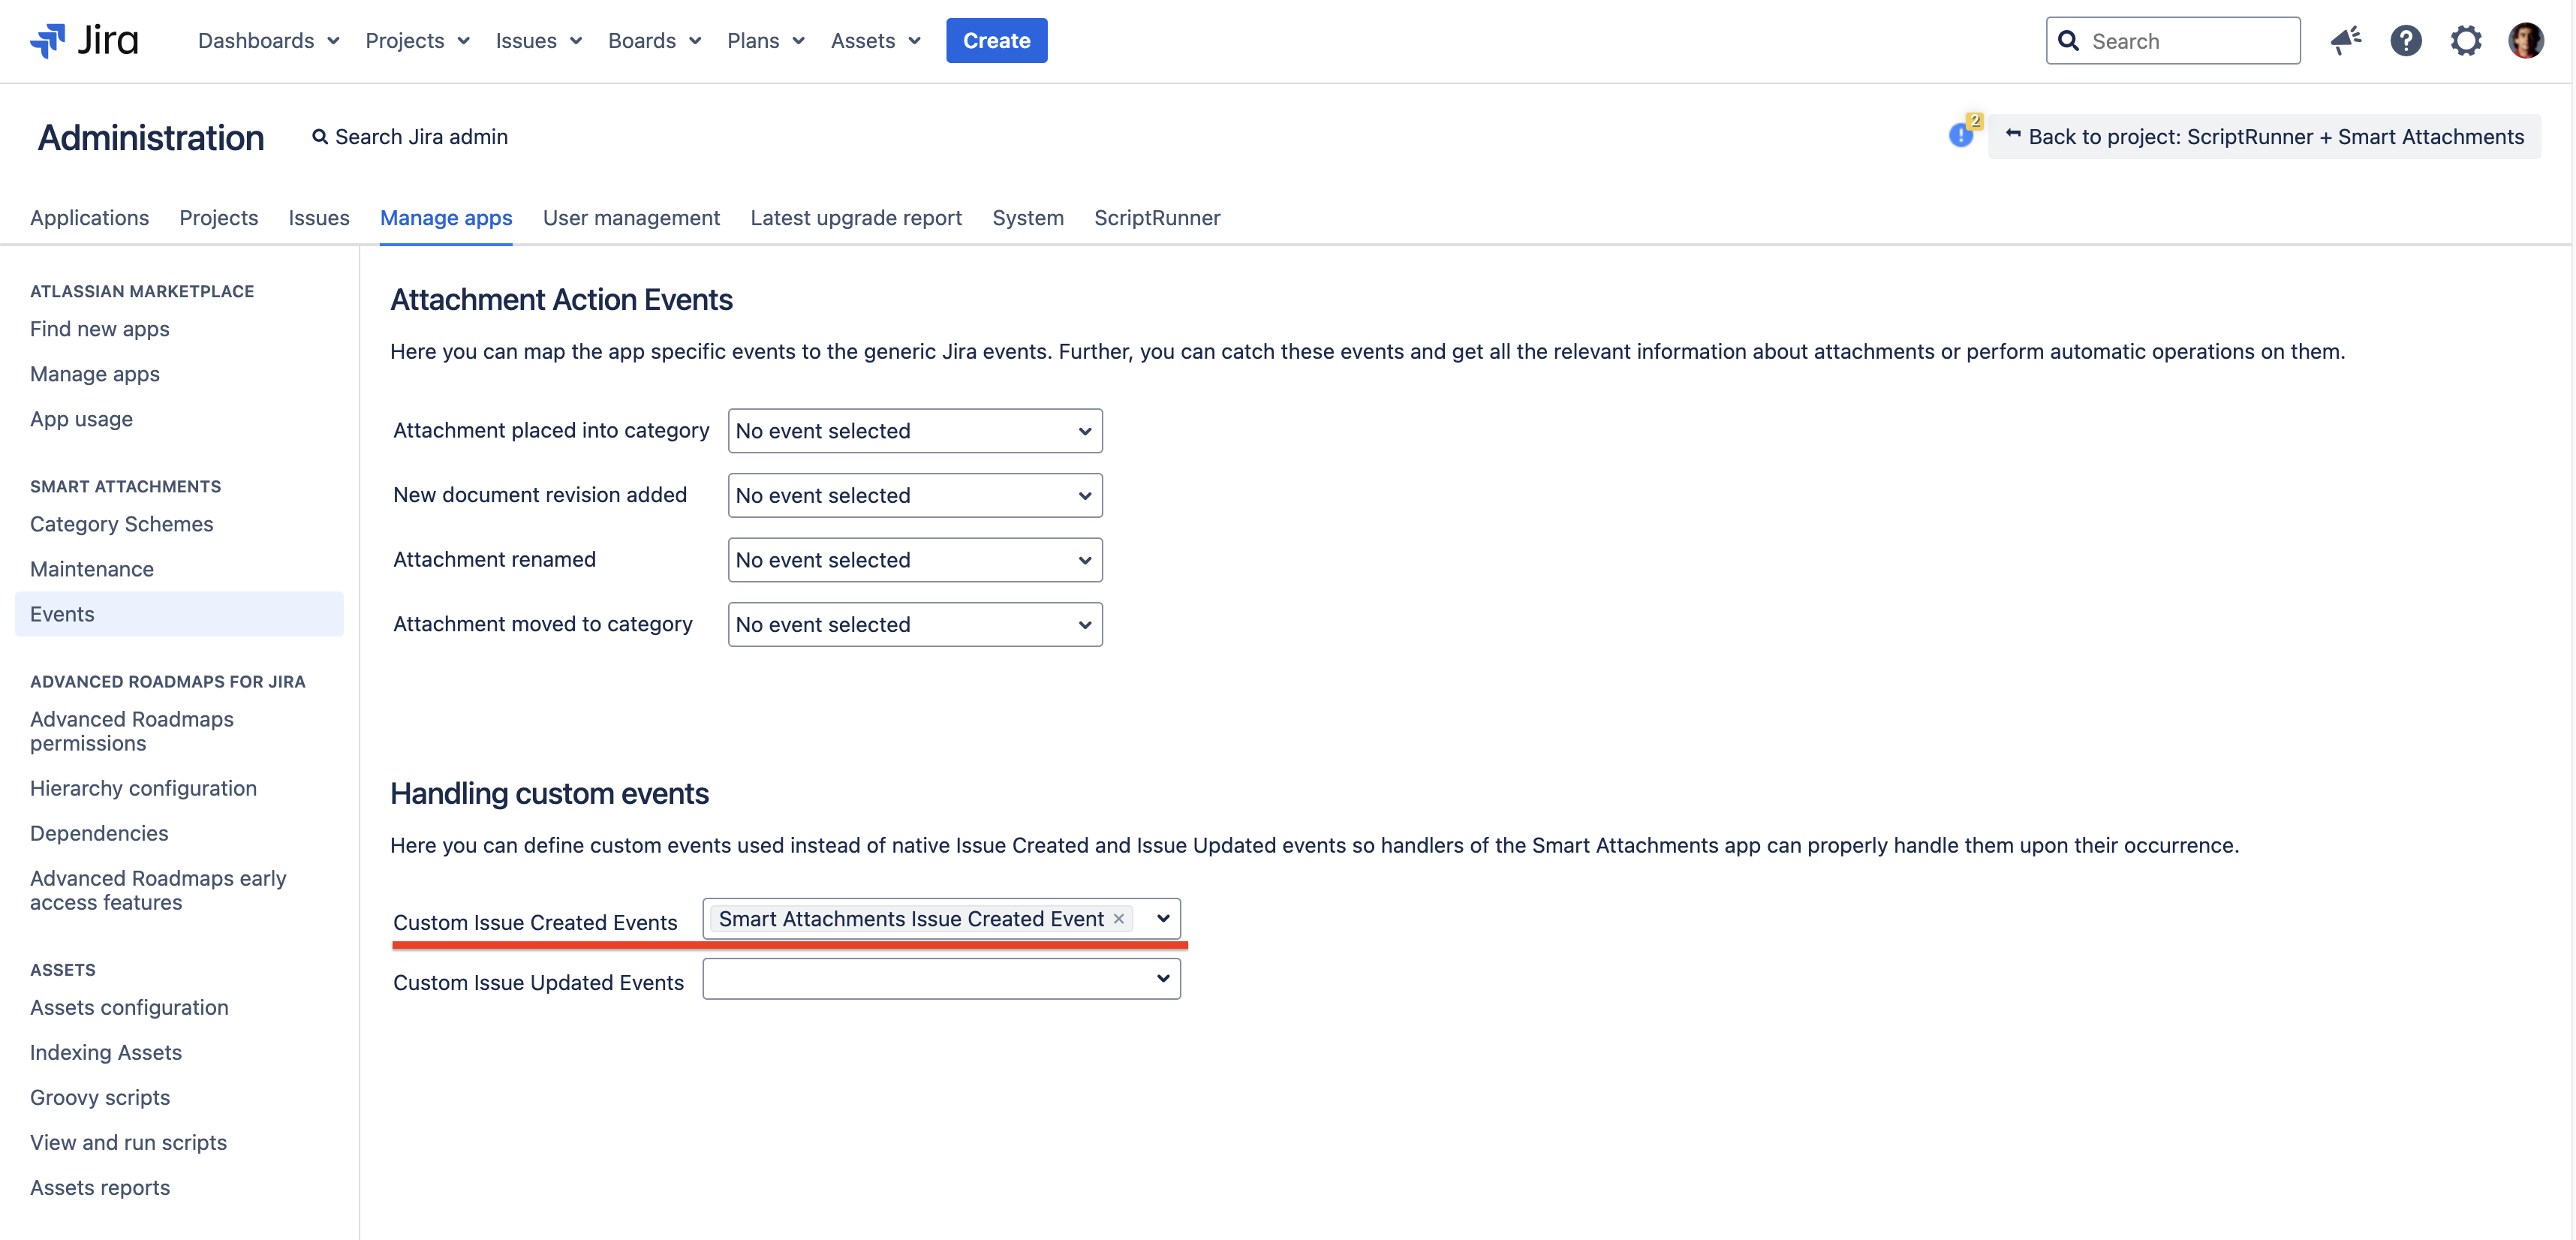Open Attachment renamed event dropdown
This screenshot has height=1240, width=2576.
[915, 560]
